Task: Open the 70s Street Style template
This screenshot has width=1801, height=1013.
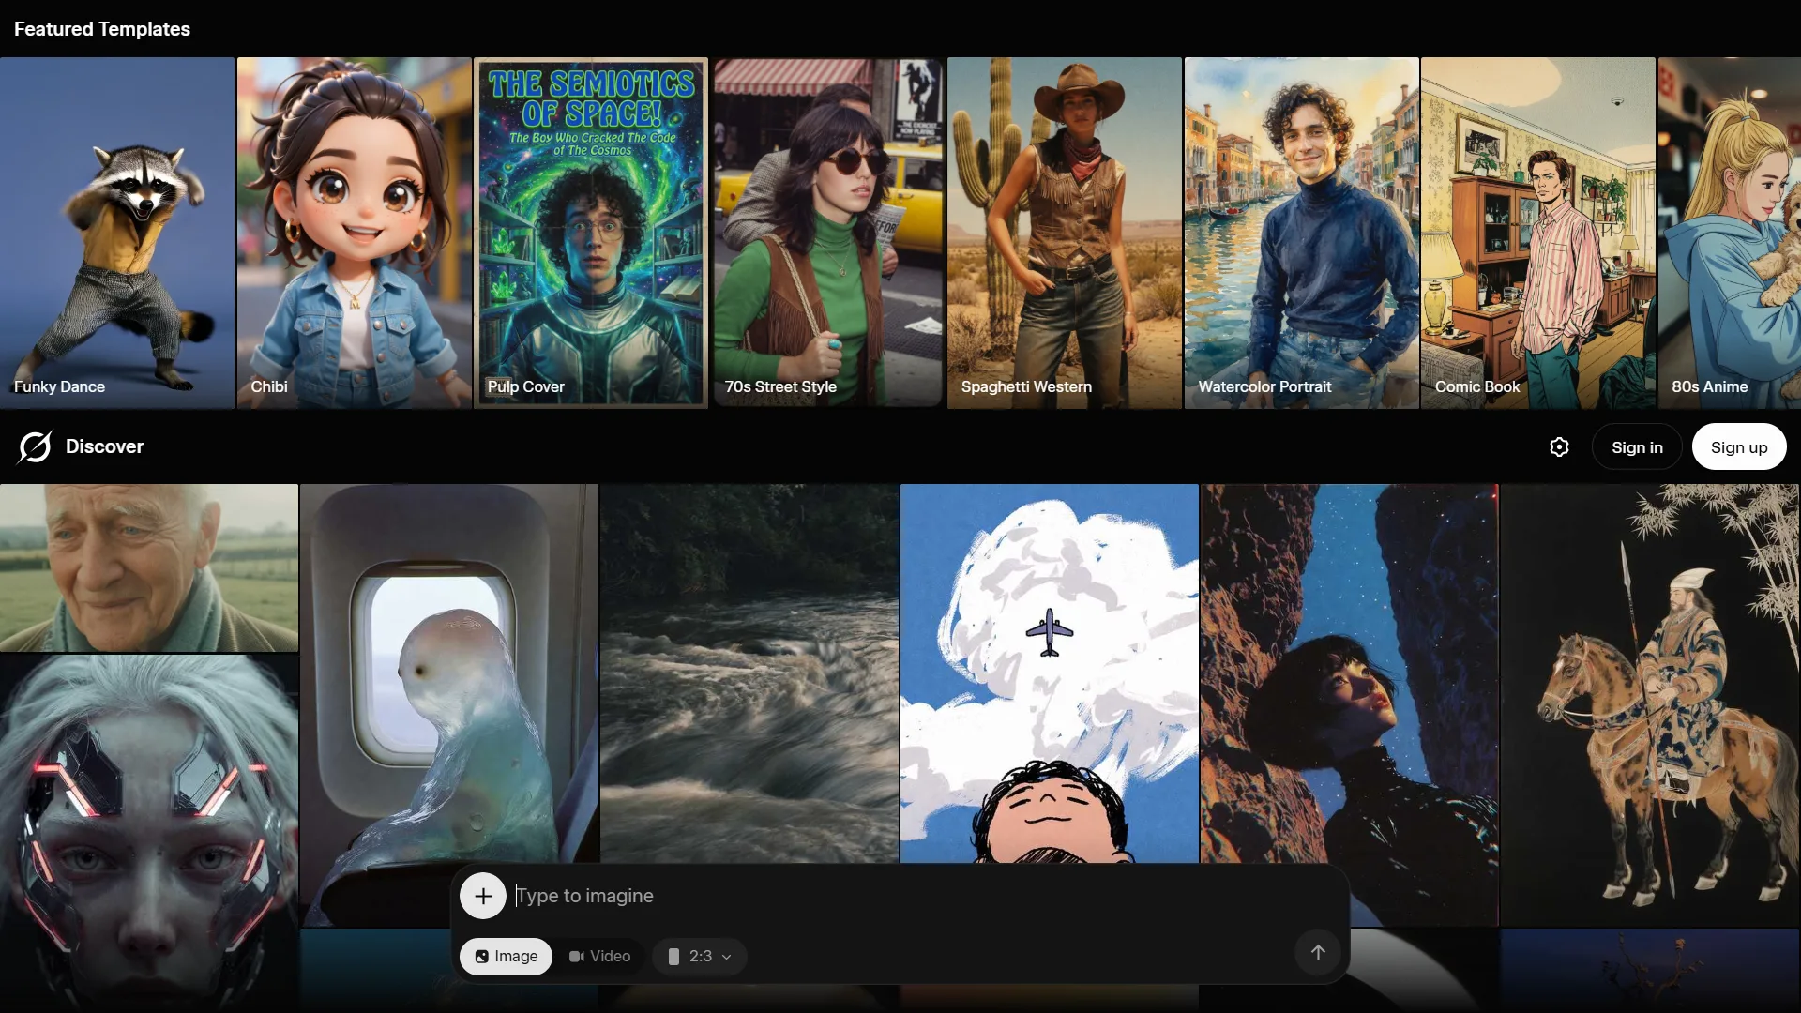Action: point(827,233)
